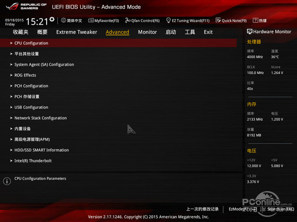Click the 内存 section heading

tap(251, 104)
